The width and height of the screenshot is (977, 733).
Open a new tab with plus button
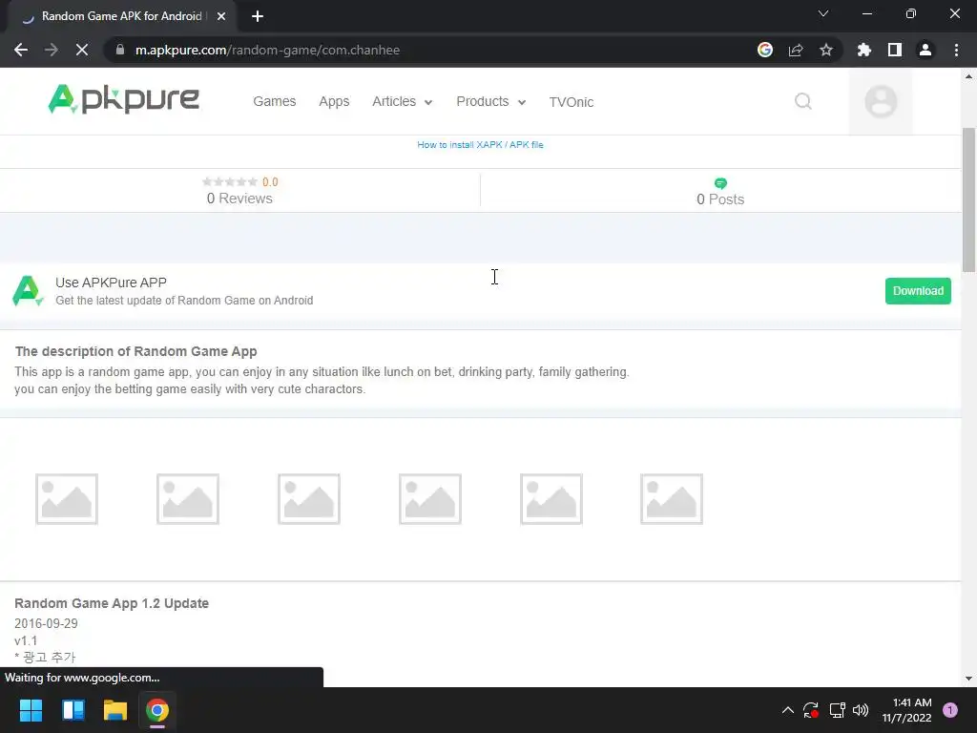point(258,16)
